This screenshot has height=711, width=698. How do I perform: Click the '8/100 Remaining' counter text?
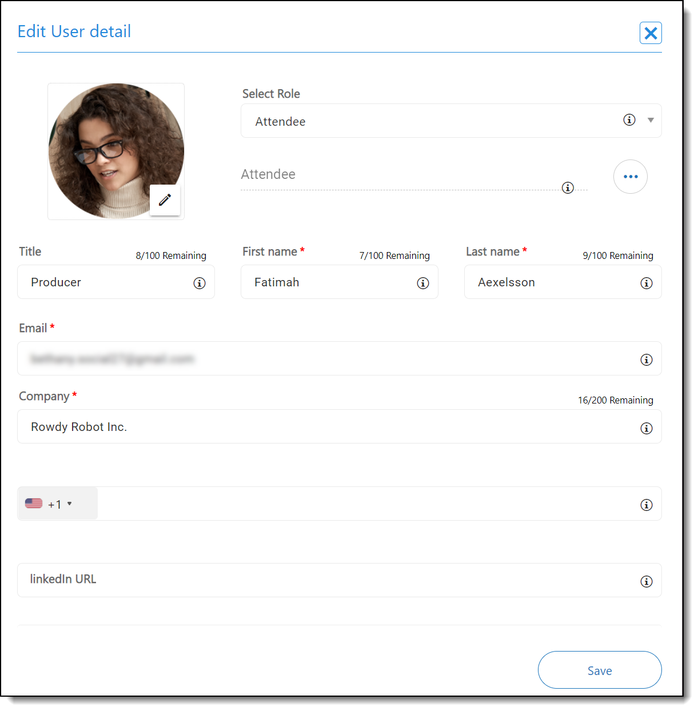click(x=171, y=255)
